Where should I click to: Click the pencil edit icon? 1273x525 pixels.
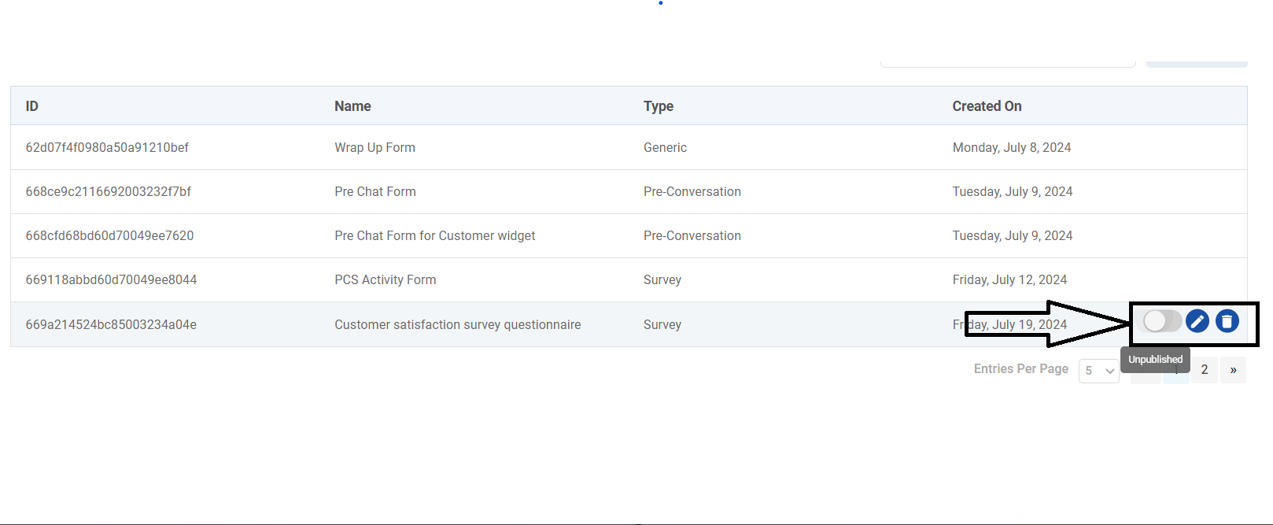[x=1197, y=321]
